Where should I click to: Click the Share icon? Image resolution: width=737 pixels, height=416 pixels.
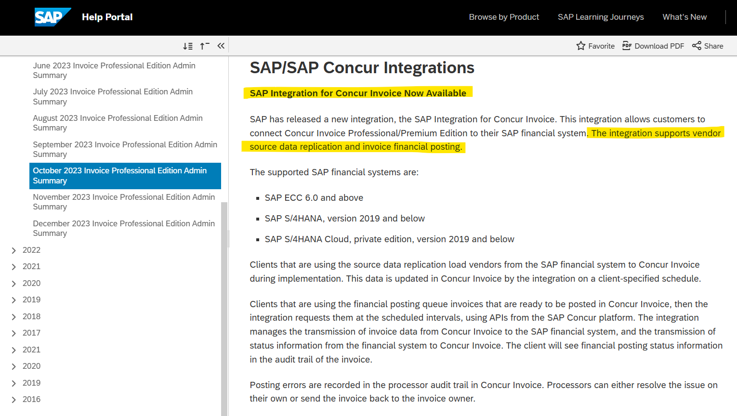(x=697, y=46)
